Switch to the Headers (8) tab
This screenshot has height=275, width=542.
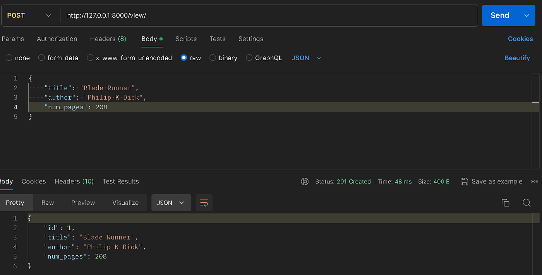coord(108,39)
